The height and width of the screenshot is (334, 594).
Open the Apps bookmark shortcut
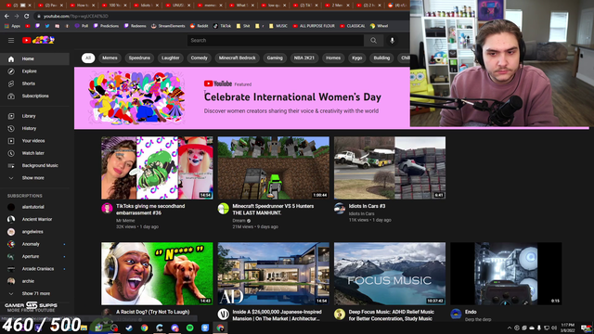tap(12, 26)
